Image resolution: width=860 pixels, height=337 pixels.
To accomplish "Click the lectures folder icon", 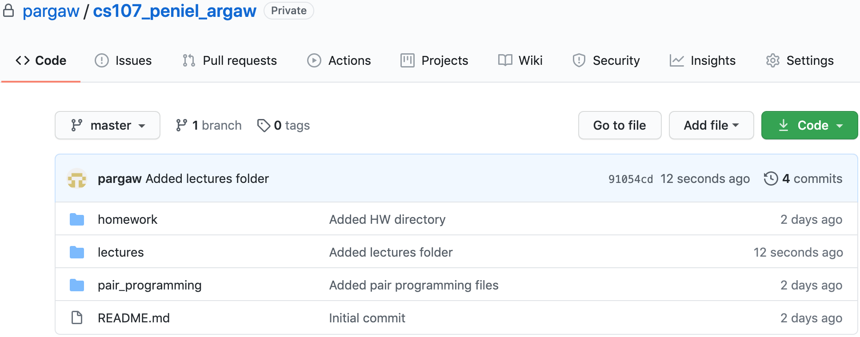I will pos(77,252).
